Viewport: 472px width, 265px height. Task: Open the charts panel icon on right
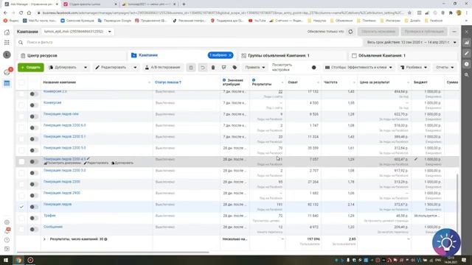(467, 43)
